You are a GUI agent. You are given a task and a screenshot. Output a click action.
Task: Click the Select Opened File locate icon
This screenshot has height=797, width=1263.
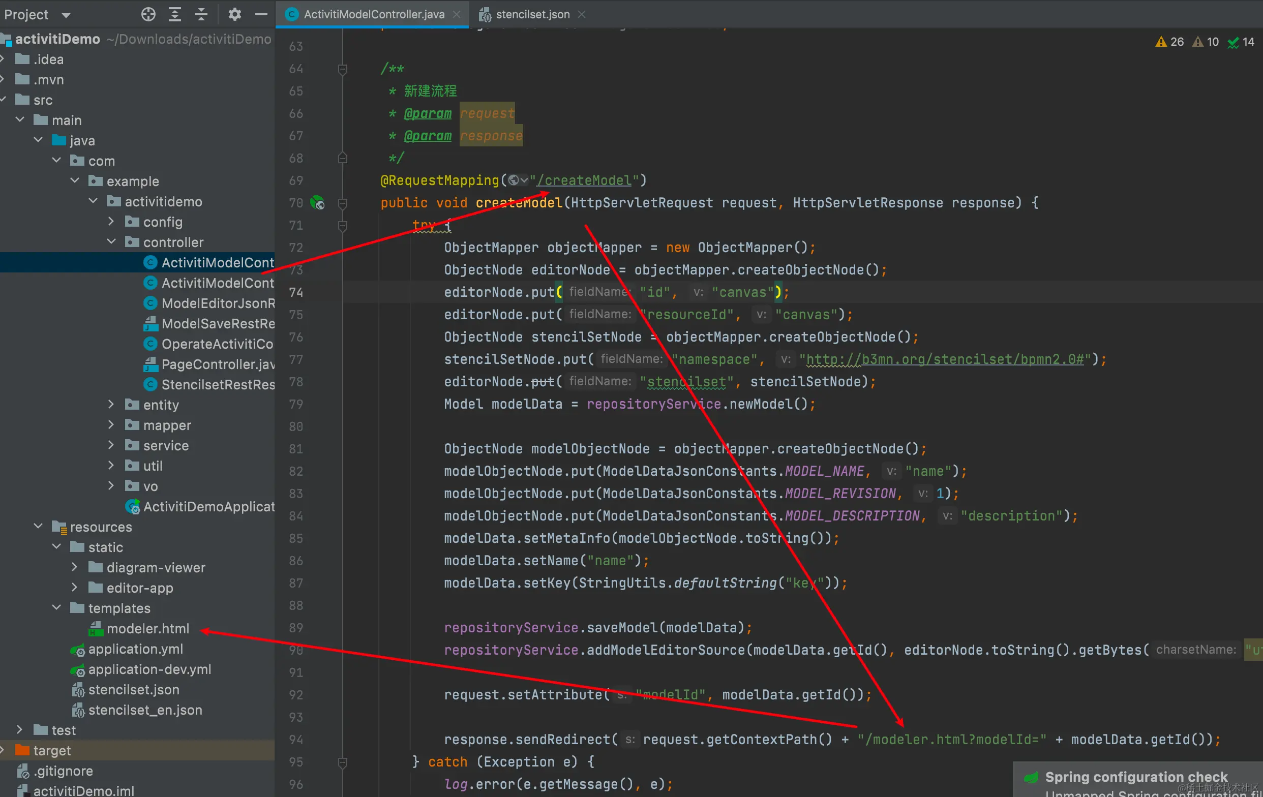click(148, 14)
